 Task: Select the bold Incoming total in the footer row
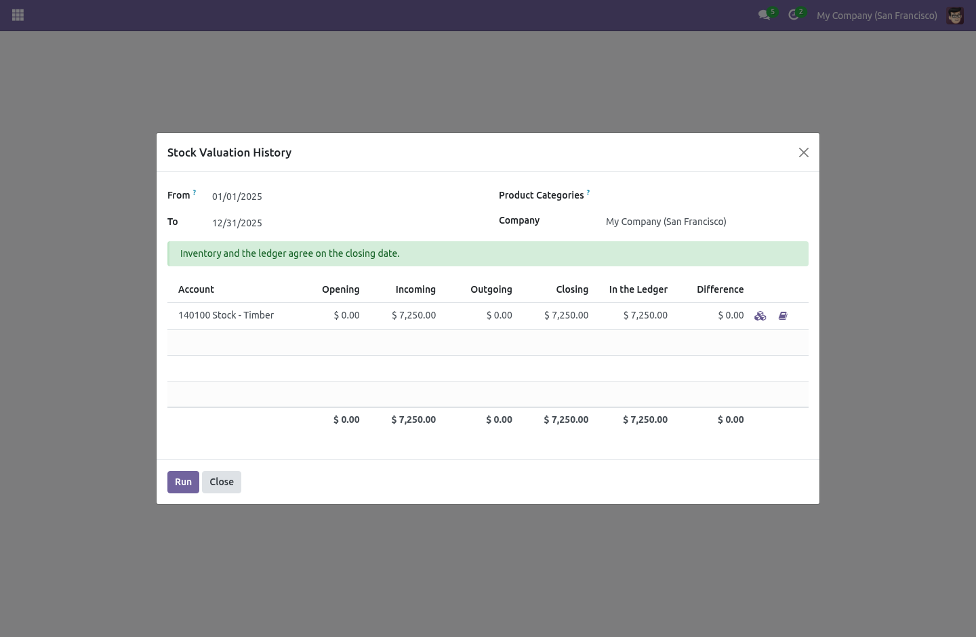[413, 419]
